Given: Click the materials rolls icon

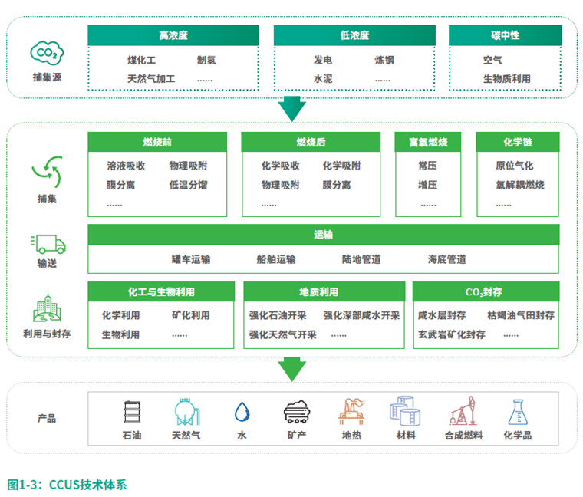Looking at the screenshot, I should click(x=406, y=412).
